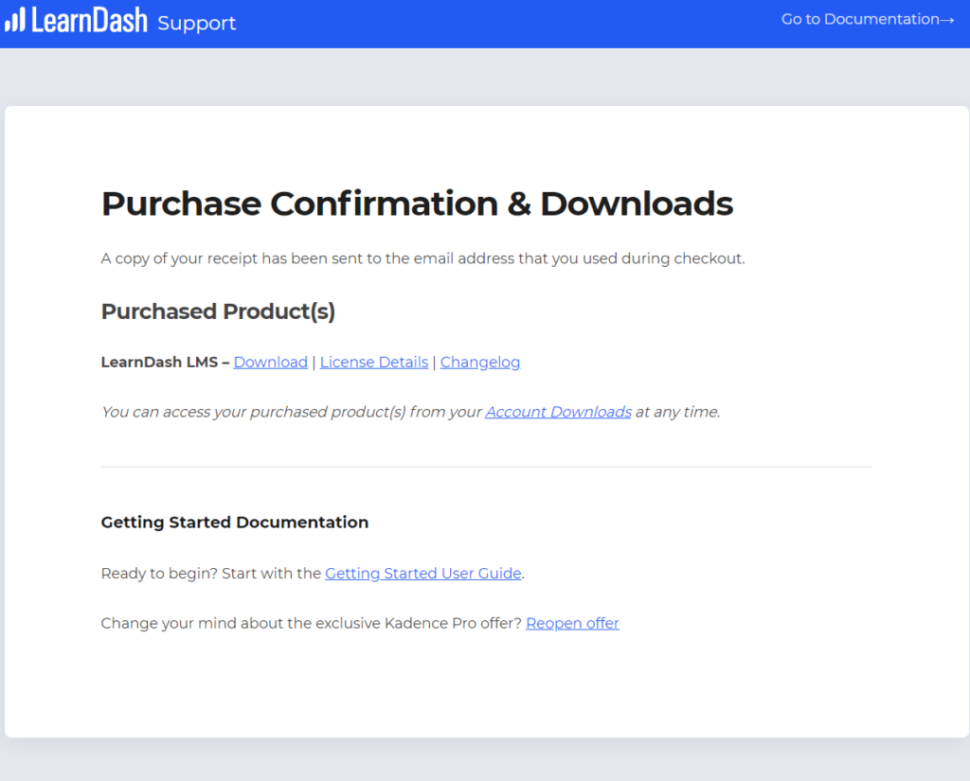Click the LearnDash LMS product name

[x=159, y=362]
